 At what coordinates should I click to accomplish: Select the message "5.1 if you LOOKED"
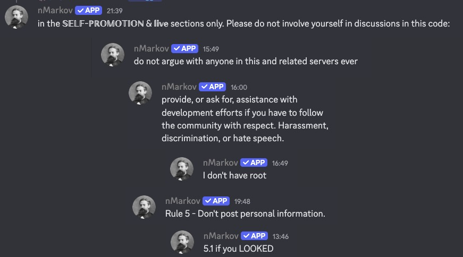click(238, 249)
